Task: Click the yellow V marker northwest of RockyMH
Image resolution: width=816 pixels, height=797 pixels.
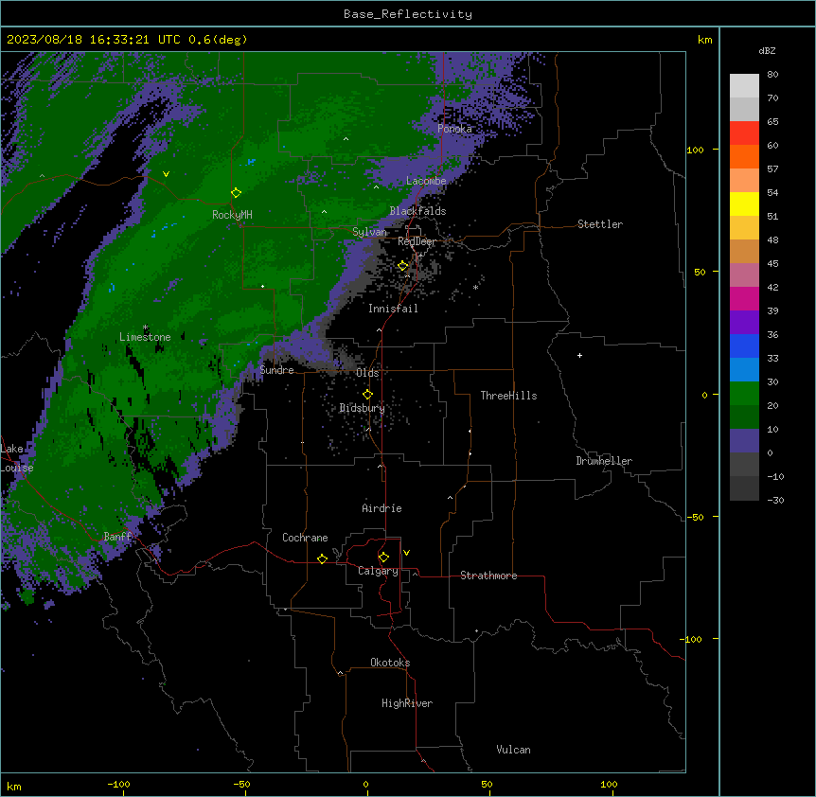Action: coord(166,174)
